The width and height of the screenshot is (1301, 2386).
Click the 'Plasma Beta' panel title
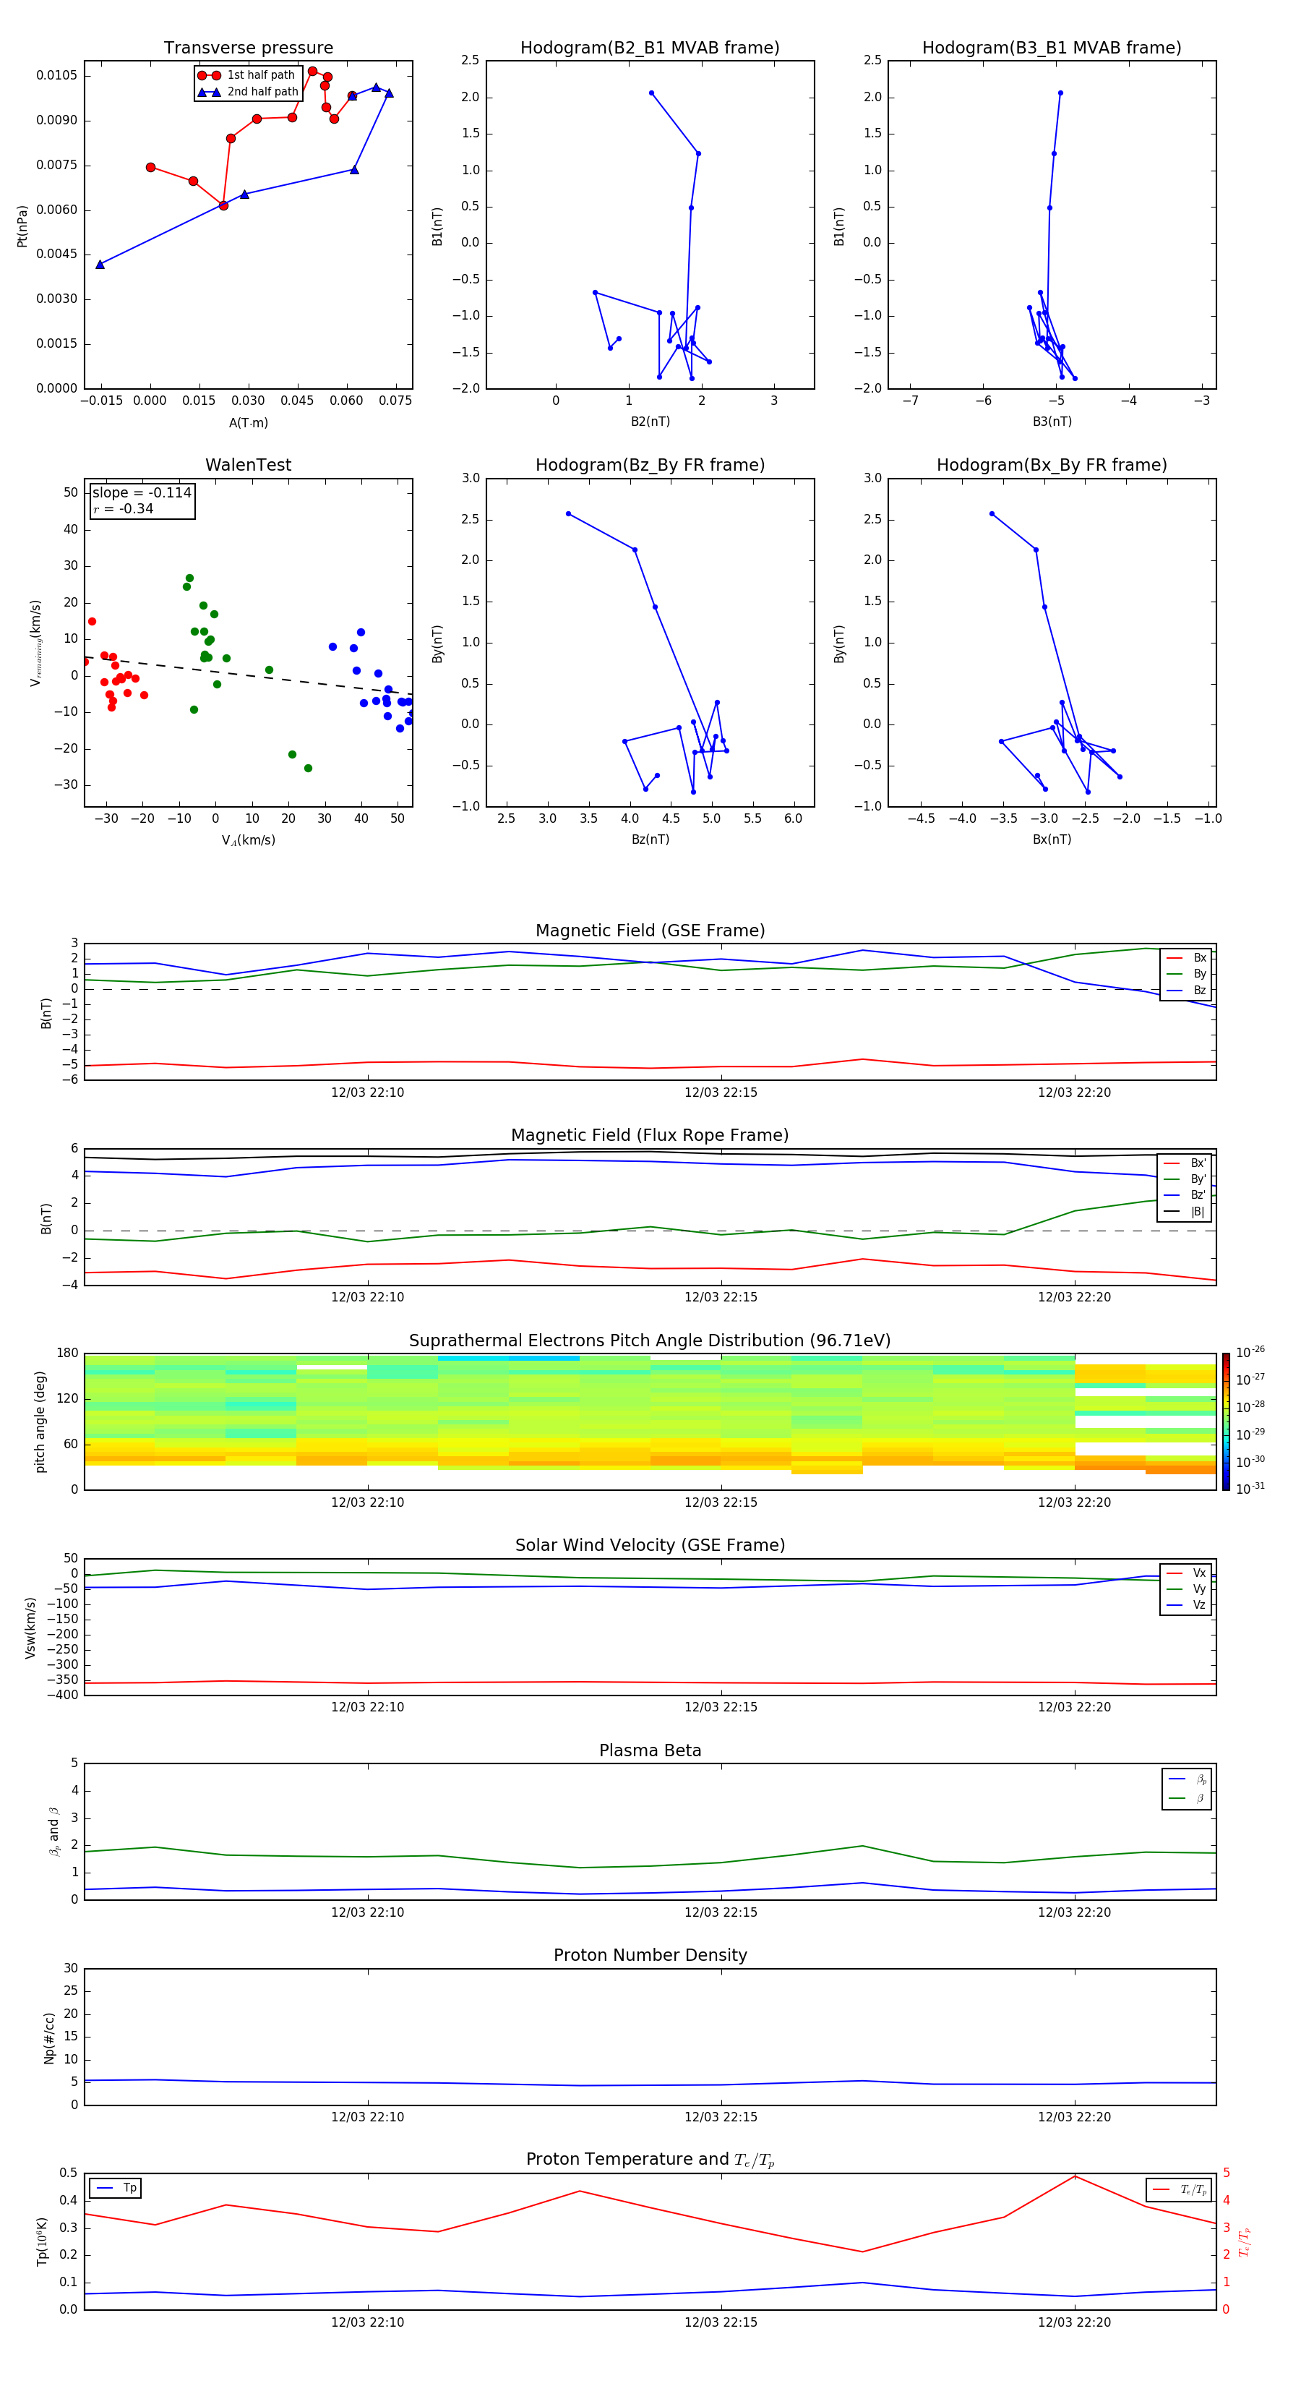650,1750
